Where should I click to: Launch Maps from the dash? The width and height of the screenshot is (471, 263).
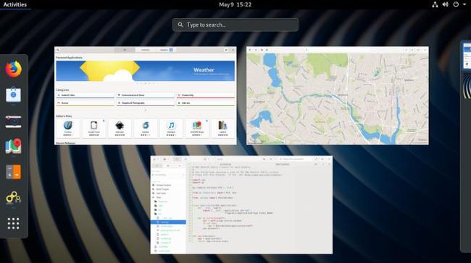point(14,146)
